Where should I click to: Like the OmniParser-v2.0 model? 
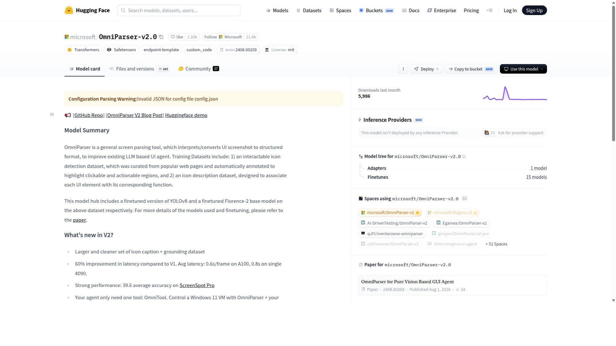pos(177,37)
